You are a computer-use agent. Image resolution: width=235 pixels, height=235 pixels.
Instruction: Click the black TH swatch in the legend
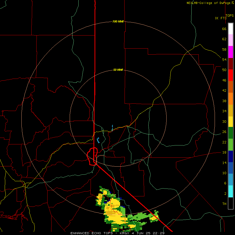tap(231, 203)
